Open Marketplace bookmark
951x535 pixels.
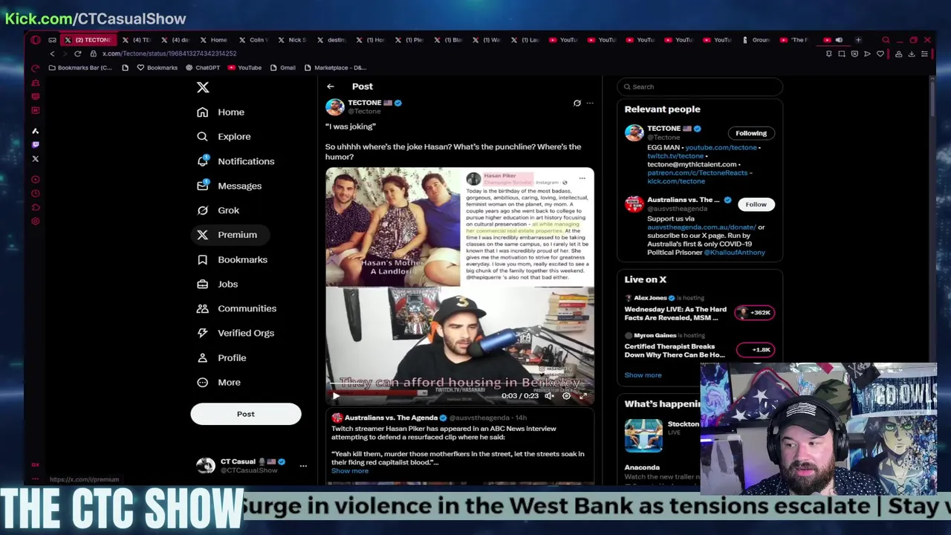334,68
